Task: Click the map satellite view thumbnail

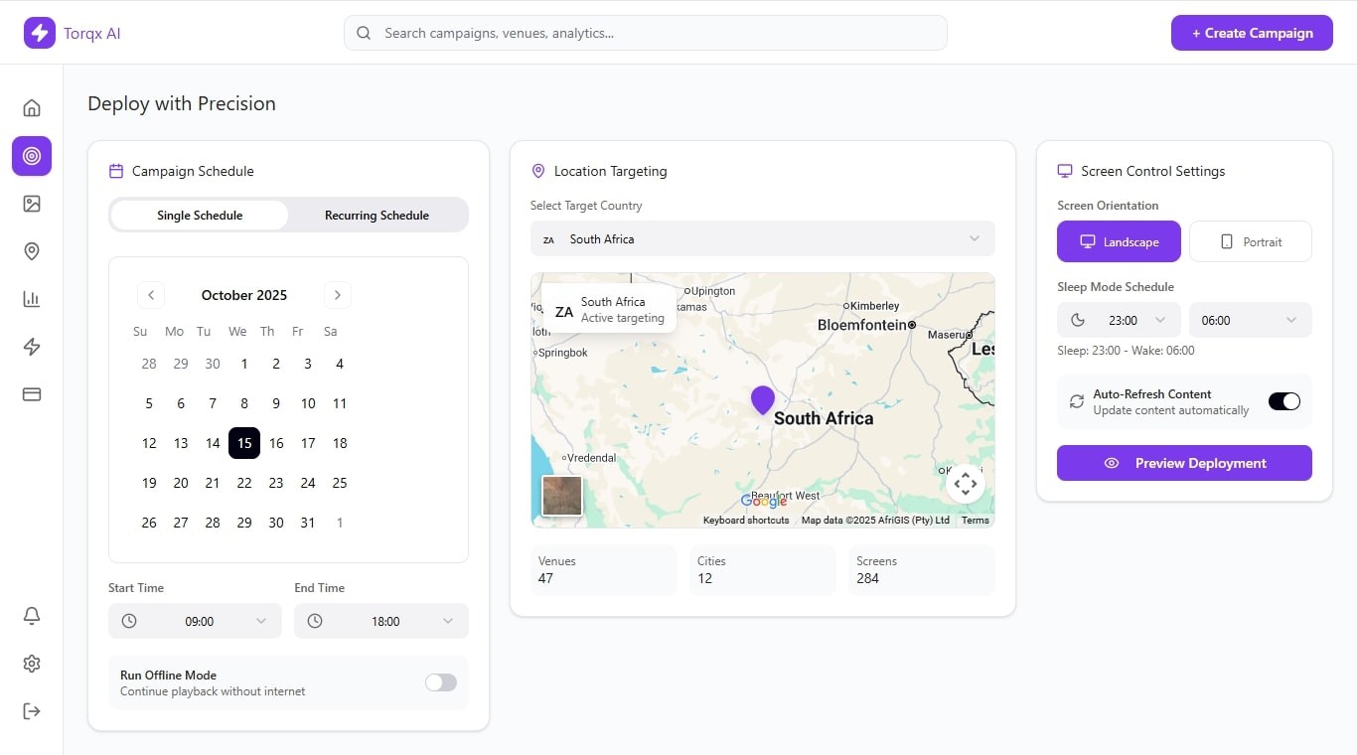Action: pyautogui.click(x=562, y=496)
